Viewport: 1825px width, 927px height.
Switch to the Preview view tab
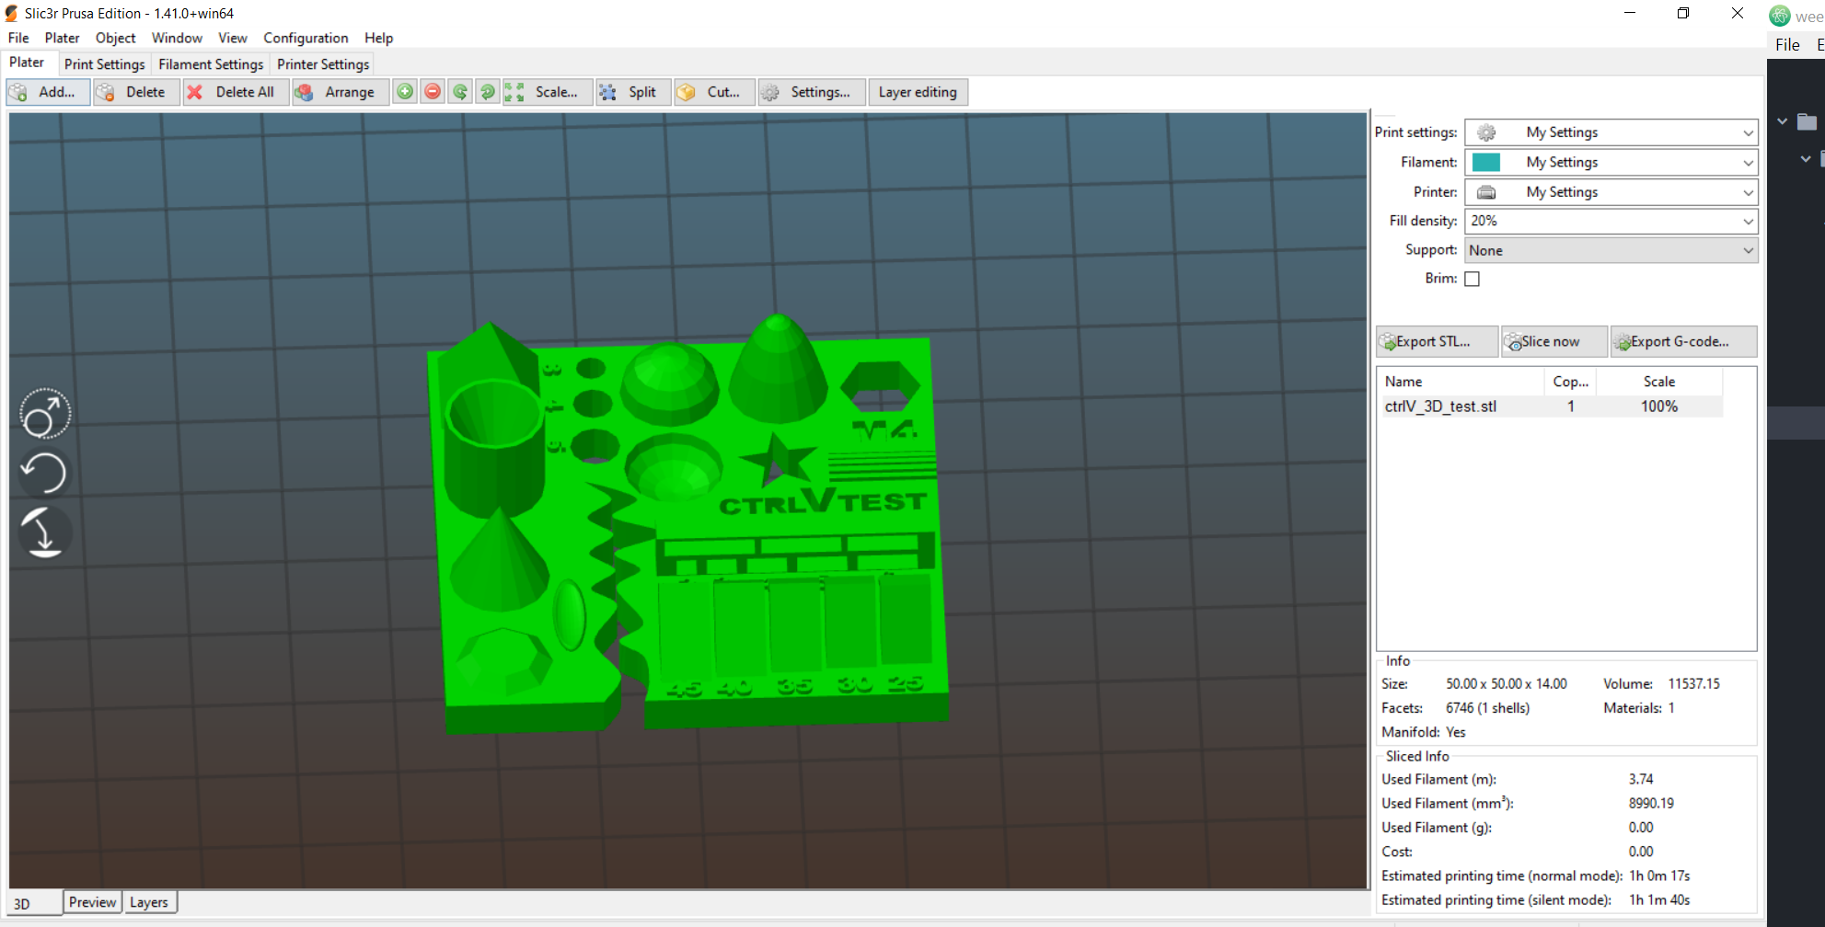point(93,902)
